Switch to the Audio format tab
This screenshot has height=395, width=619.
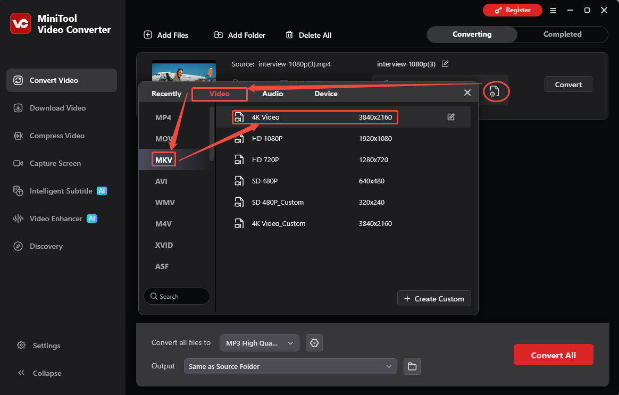(272, 94)
